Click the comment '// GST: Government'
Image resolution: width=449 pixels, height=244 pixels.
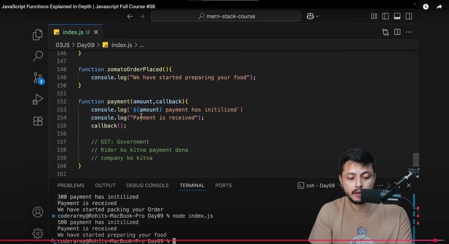coord(120,142)
